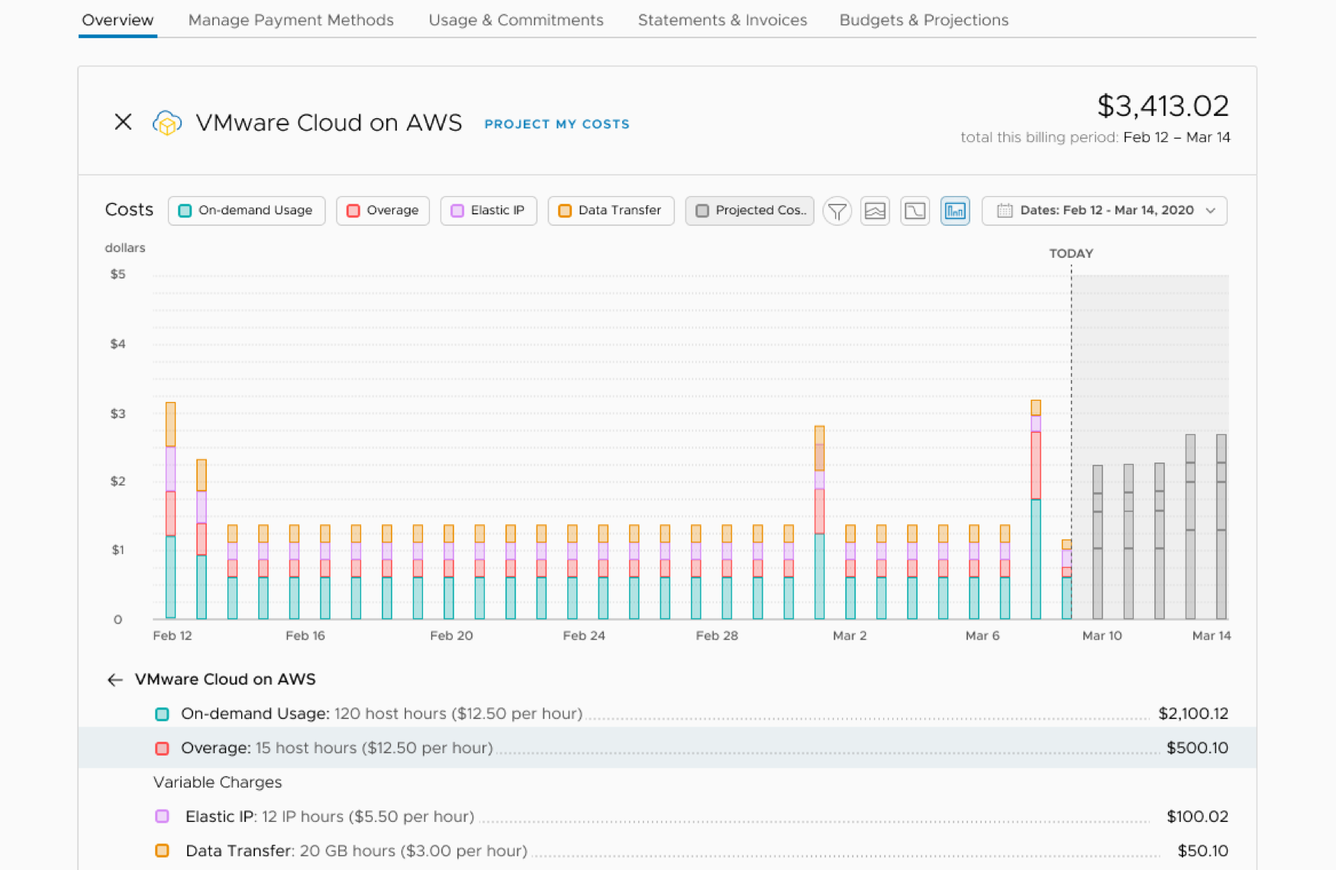1336x870 pixels.
Task: Switch to Overview tab
Action: (118, 20)
